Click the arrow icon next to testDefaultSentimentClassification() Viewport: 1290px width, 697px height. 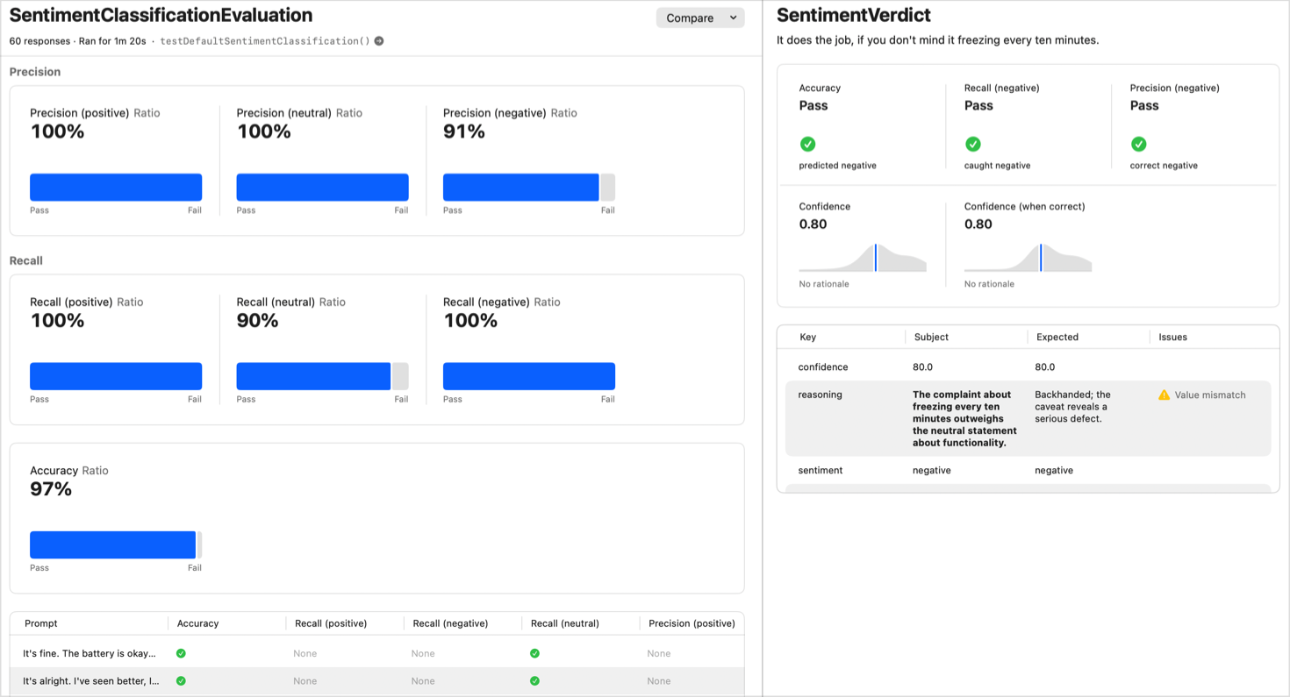(x=379, y=41)
